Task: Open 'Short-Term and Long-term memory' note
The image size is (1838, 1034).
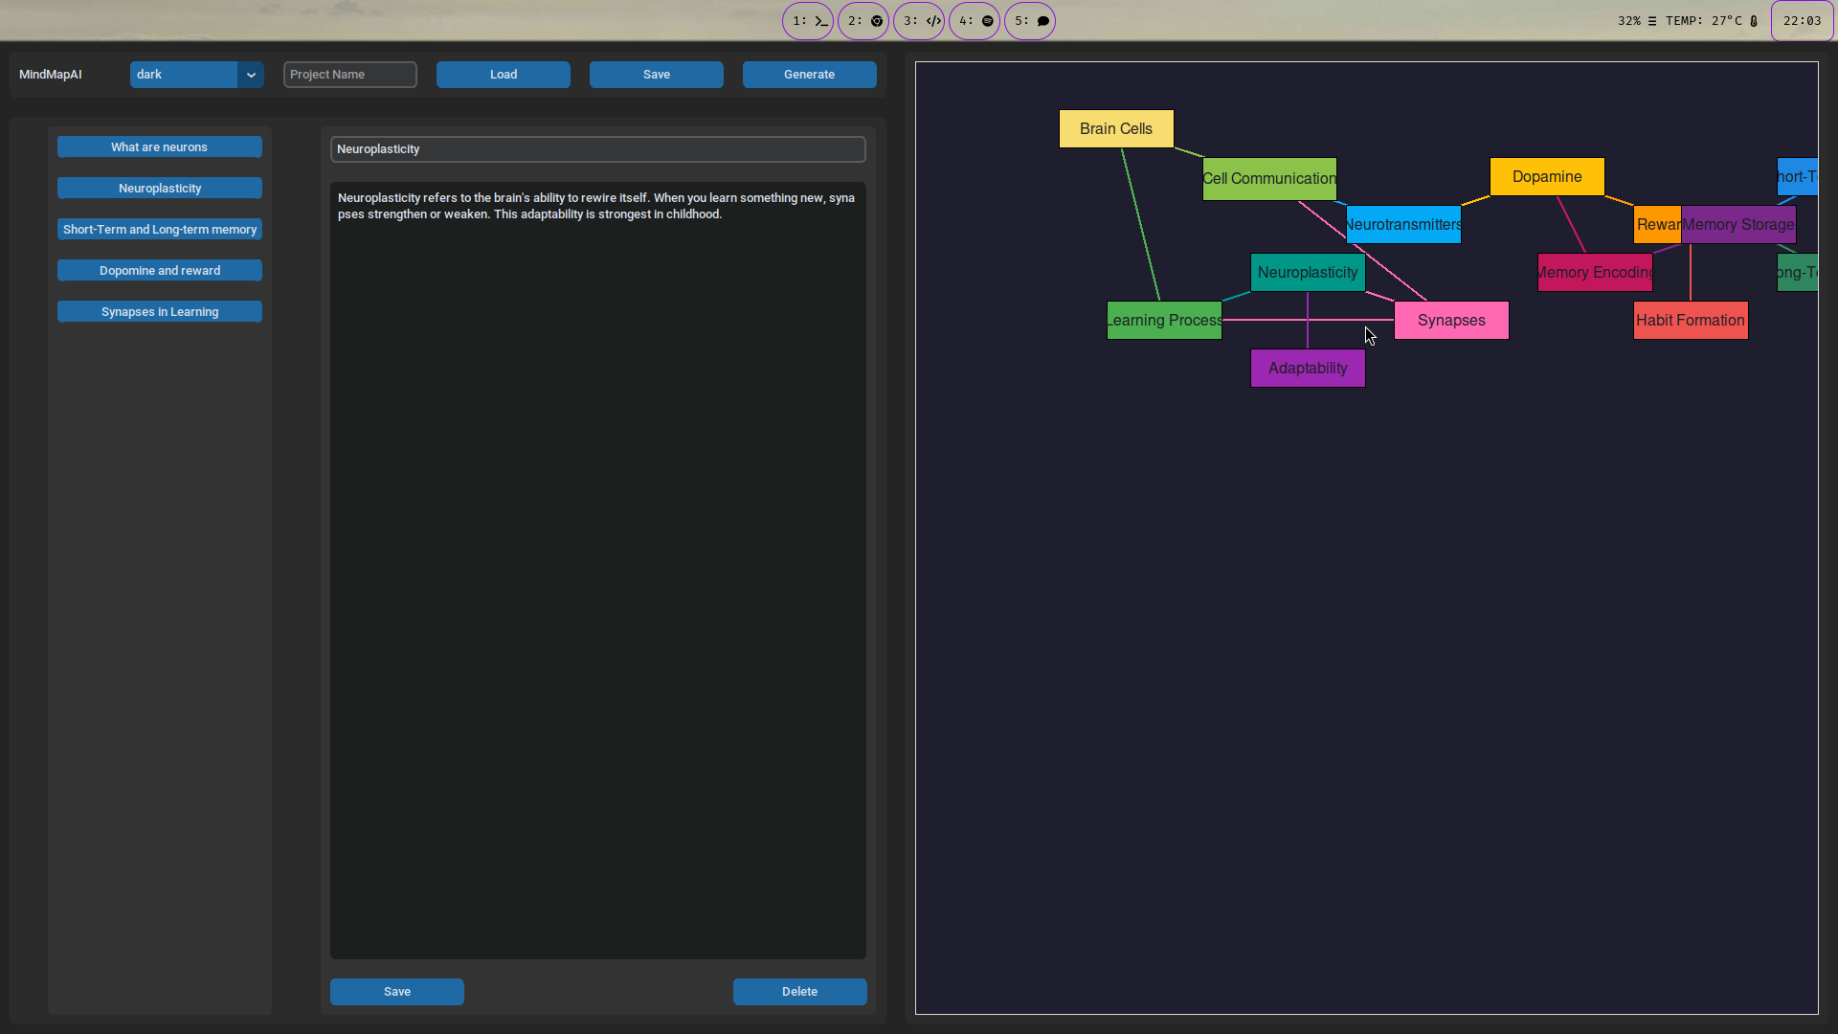Action: click(x=159, y=230)
